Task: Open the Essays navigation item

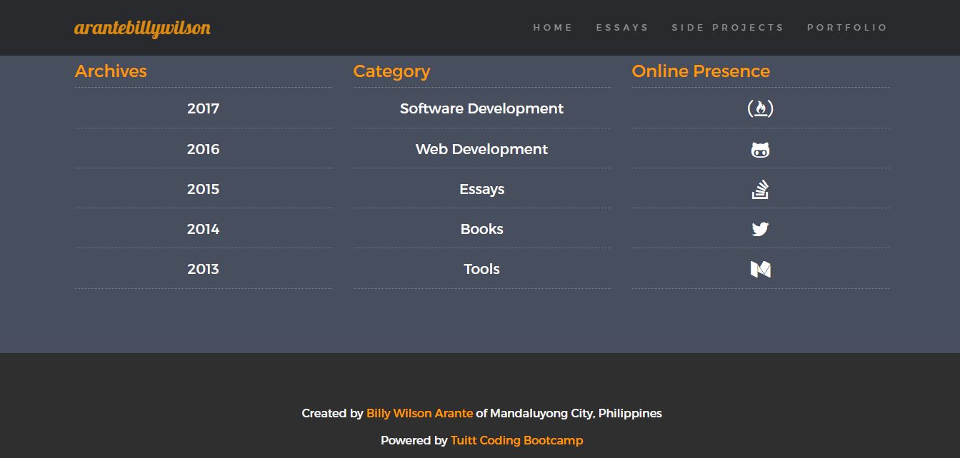Action: pos(622,28)
